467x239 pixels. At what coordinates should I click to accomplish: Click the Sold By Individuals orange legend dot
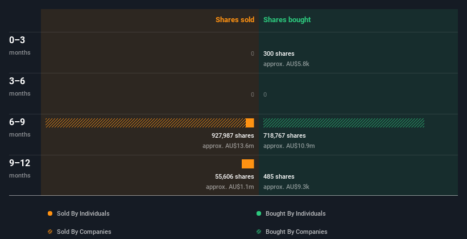click(x=50, y=213)
